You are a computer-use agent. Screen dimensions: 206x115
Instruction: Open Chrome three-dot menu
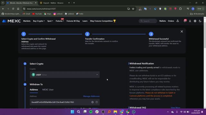point(203,9)
